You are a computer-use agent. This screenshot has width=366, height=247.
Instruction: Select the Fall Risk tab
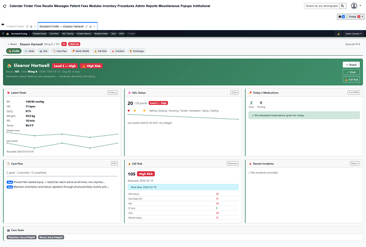coord(101,51)
